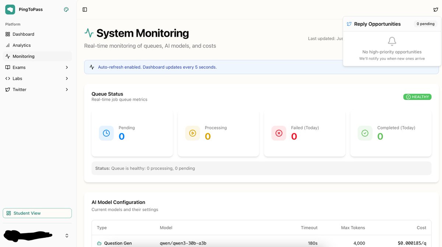Toggle the sidebar panel icon
Viewport: 442px width, 247px height.
(x=85, y=10)
